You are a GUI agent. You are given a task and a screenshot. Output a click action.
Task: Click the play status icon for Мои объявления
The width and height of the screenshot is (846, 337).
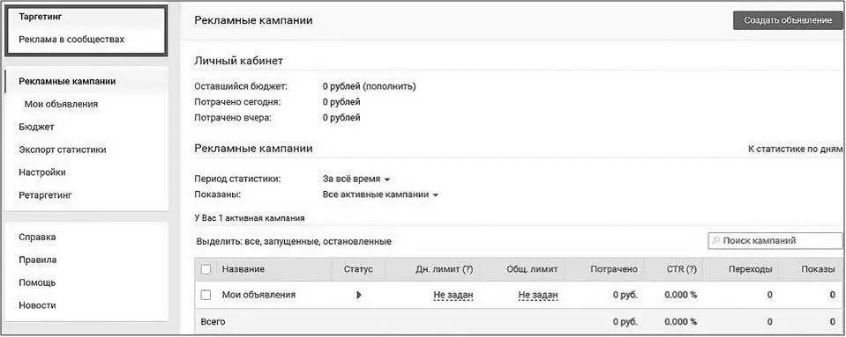(359, 295)
